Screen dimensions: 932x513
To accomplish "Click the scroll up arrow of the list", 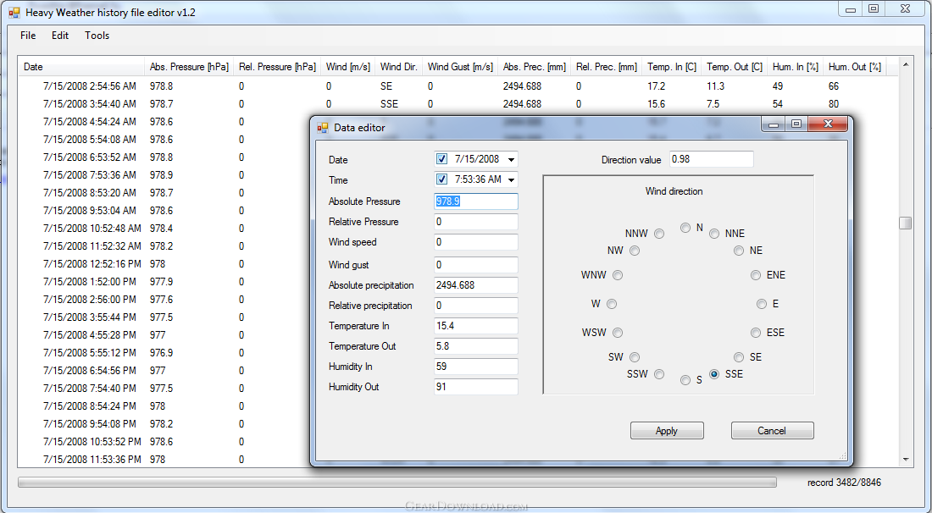I will click(x=905, y=64).
